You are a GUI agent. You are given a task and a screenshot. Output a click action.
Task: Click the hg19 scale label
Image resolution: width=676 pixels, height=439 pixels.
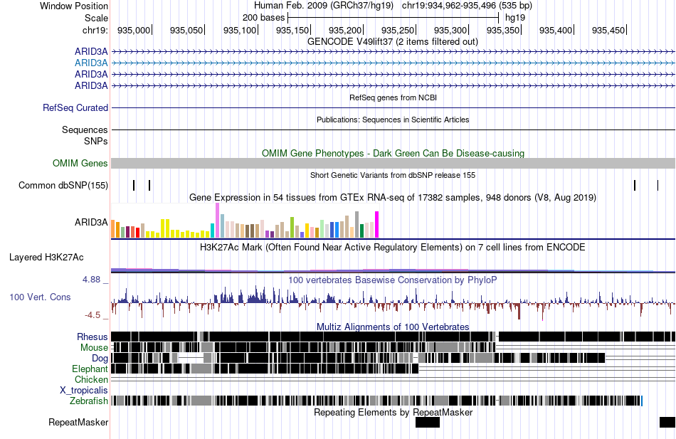(514, 18)
